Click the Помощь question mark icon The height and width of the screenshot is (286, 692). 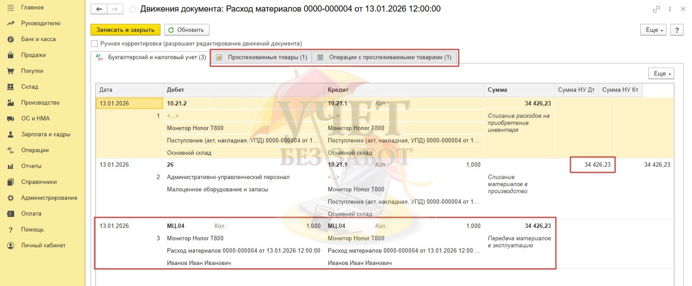11,230
